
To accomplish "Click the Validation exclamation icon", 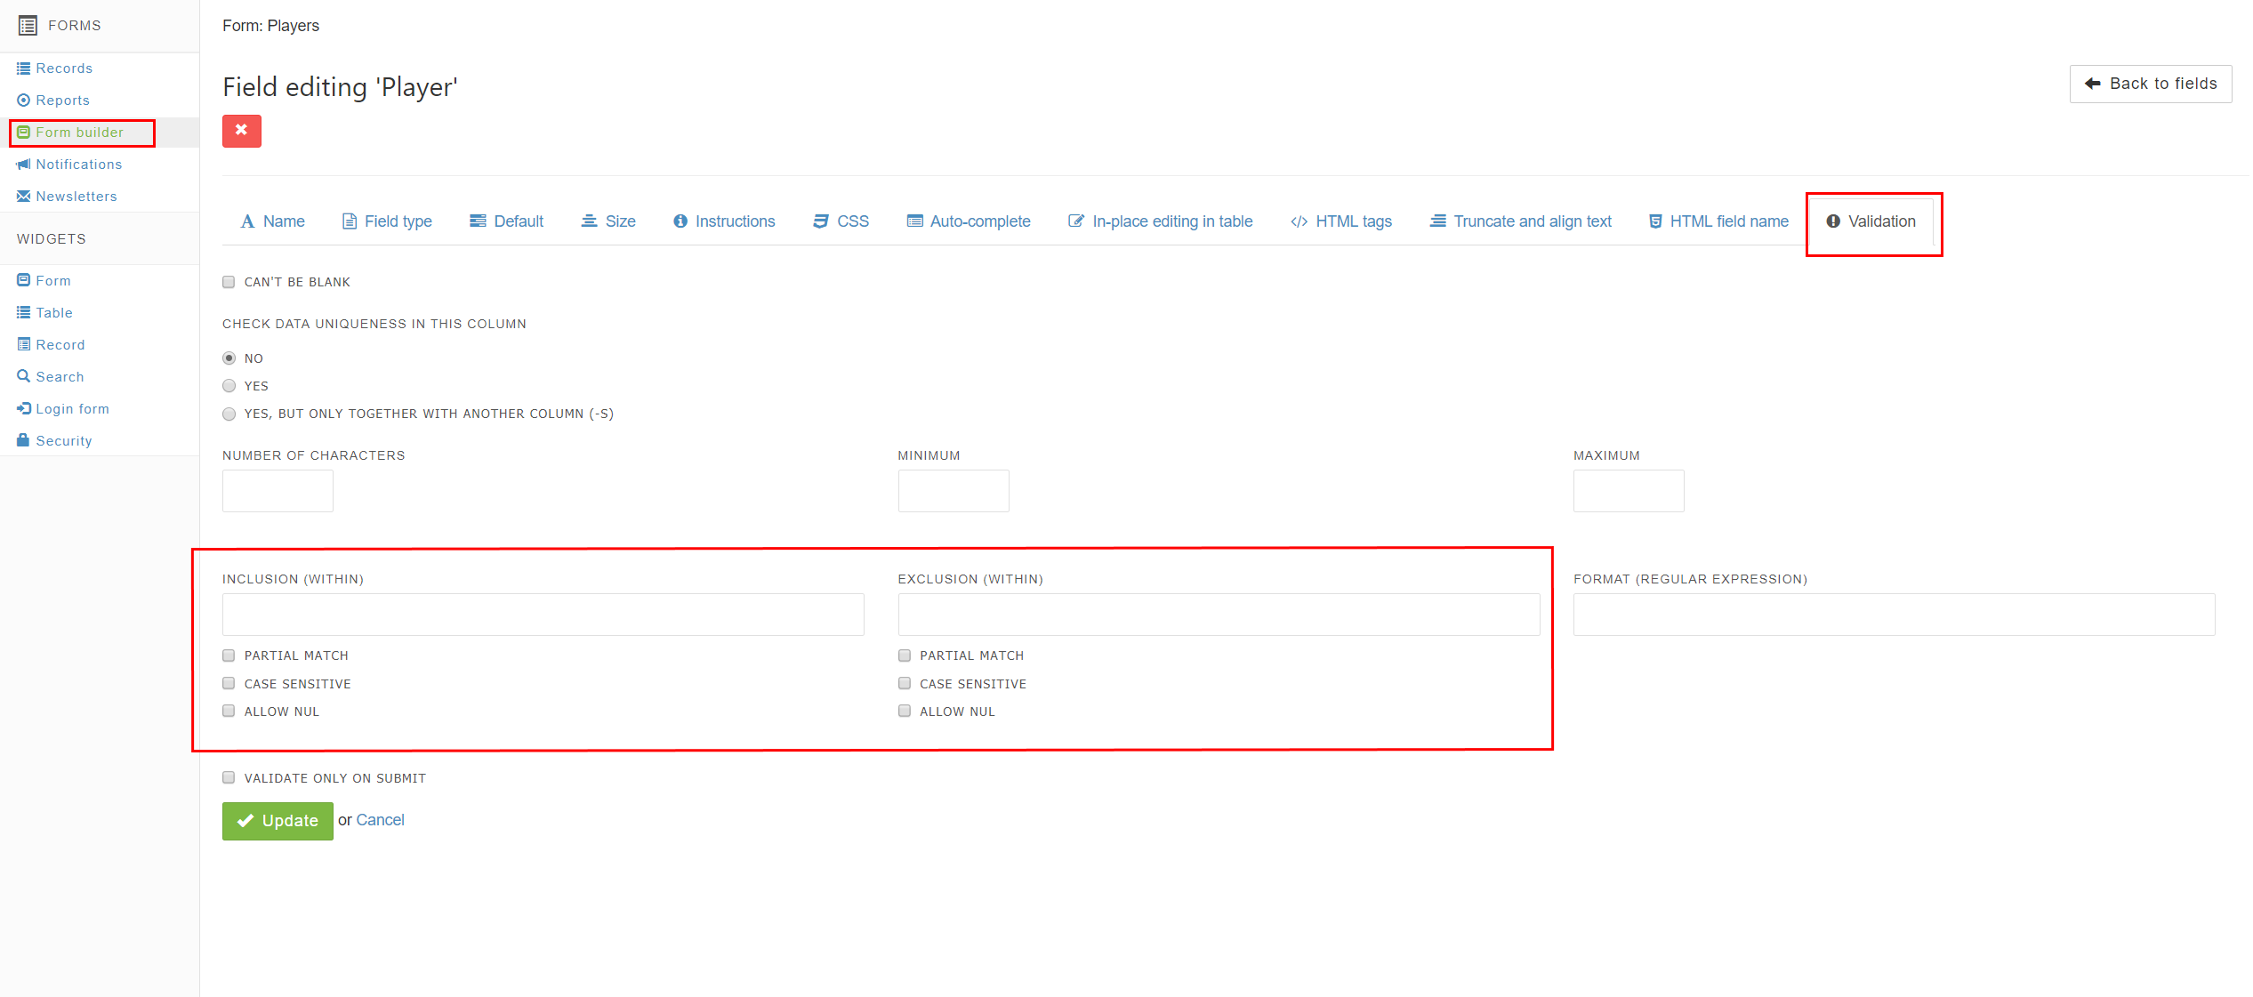I will (1833, 221).
